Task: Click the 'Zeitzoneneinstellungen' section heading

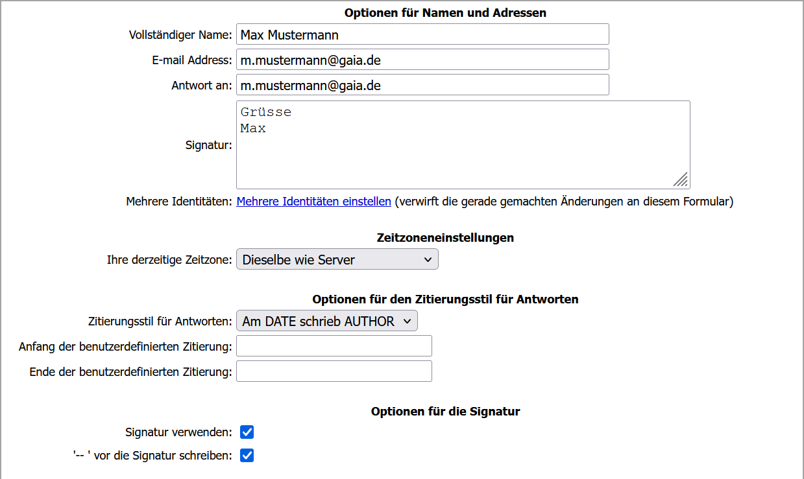Action: 445,238
